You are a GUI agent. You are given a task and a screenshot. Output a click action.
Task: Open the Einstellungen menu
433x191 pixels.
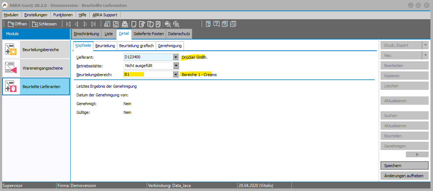pyautogui.click(x=36, y=15)
